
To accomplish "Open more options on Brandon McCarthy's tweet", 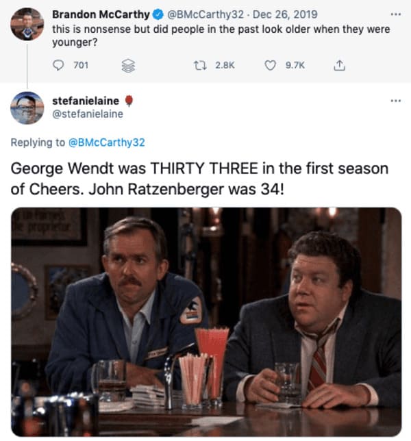I will (395, 14).
